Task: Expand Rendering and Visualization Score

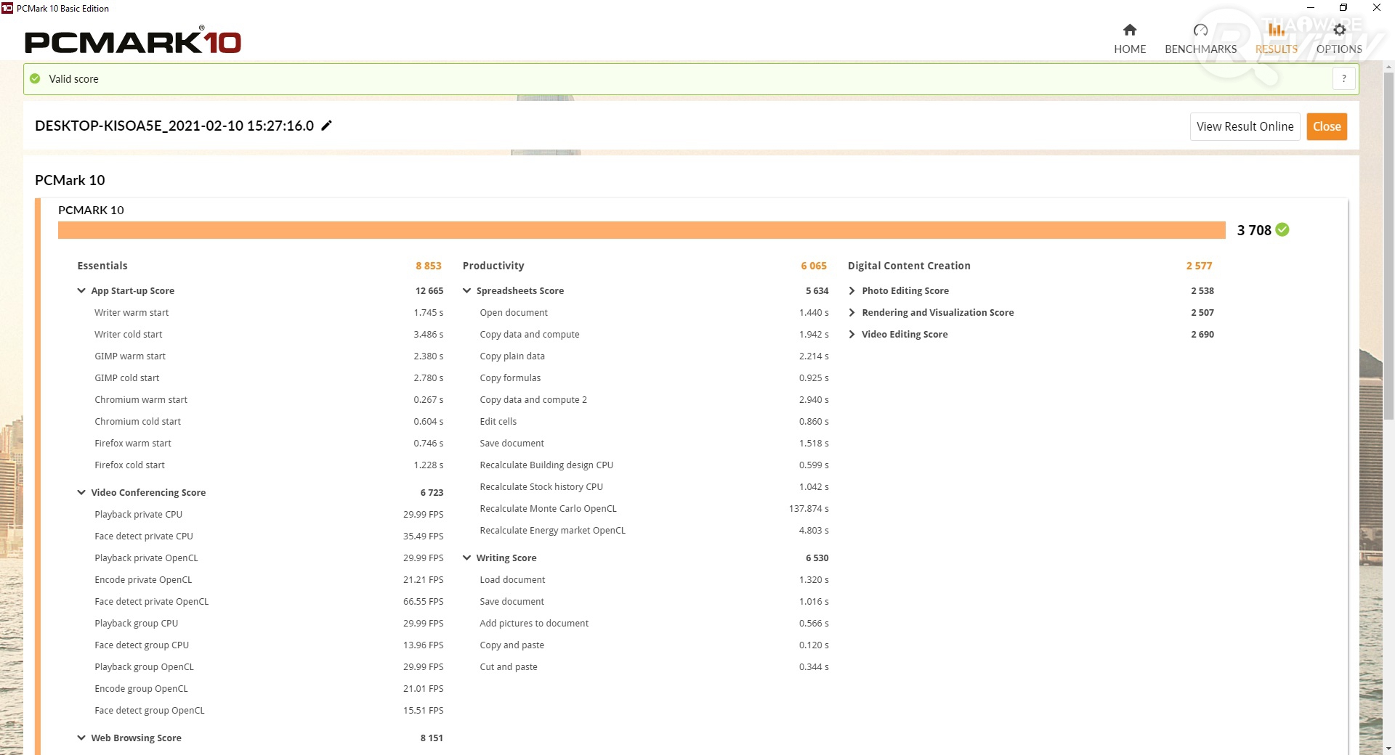Action: click(852, 312)
